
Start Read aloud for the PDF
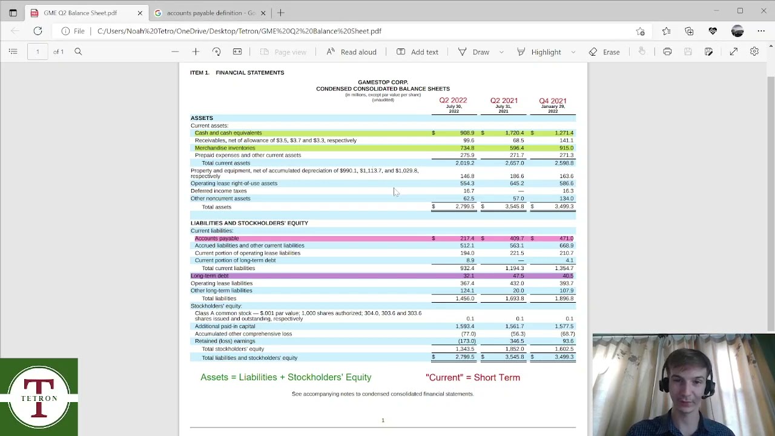tap(351, 51)
